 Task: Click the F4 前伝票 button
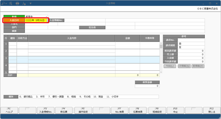64,110
